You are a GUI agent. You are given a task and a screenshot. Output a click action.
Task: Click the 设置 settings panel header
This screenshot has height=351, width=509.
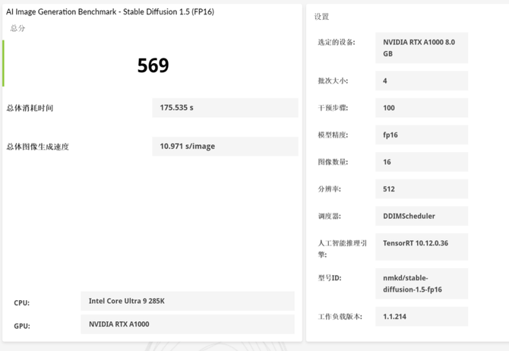(x=322, y=17)
